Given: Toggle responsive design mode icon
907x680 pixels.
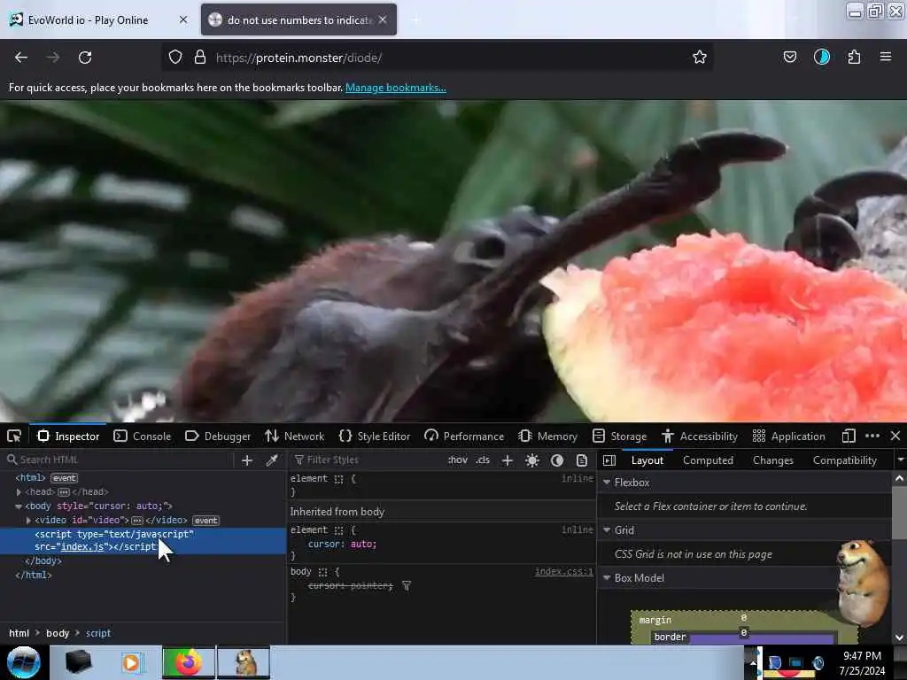Looking at the screenshot, I should tap(849, 436).
